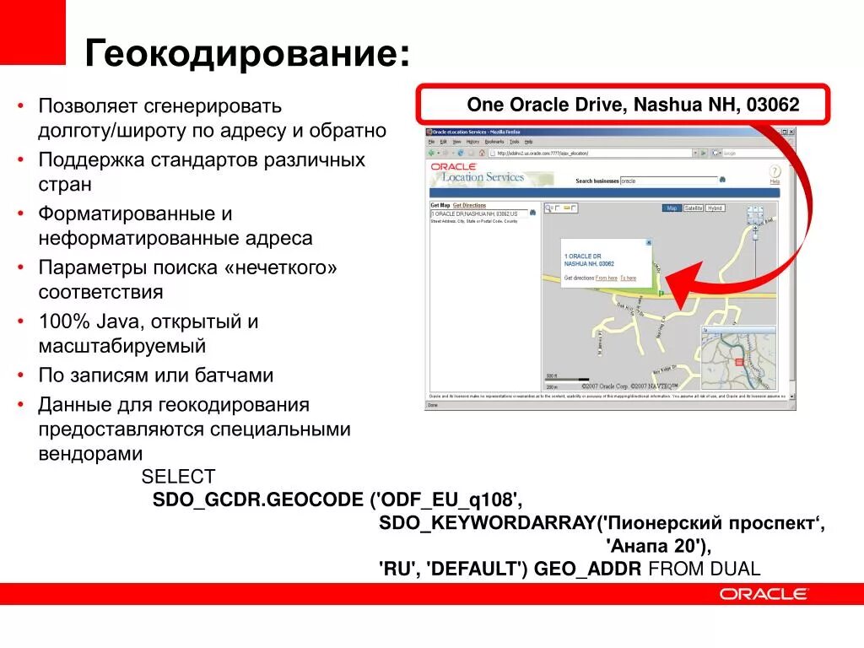Toggle the checkbox beside the magnifier tool

(x=557, y=208)
